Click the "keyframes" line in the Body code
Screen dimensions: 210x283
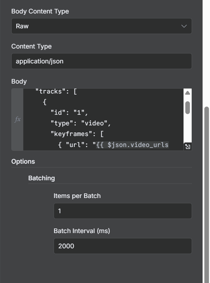pos(77,134)
